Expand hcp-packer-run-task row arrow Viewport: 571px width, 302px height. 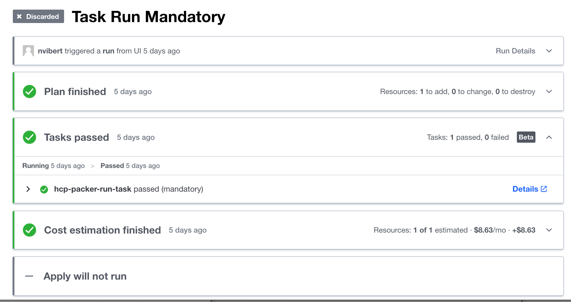coord(28,189)
